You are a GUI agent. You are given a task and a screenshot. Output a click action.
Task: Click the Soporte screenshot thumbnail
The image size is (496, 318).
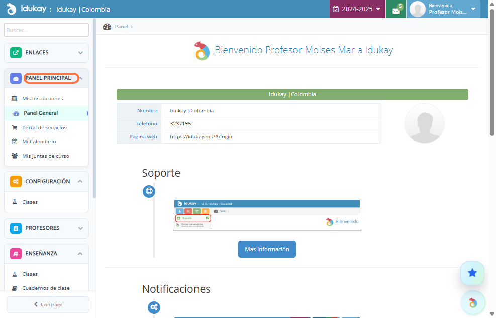(267, 215)
